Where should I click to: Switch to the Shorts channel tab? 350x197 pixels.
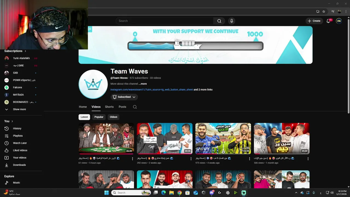[109, 107]
